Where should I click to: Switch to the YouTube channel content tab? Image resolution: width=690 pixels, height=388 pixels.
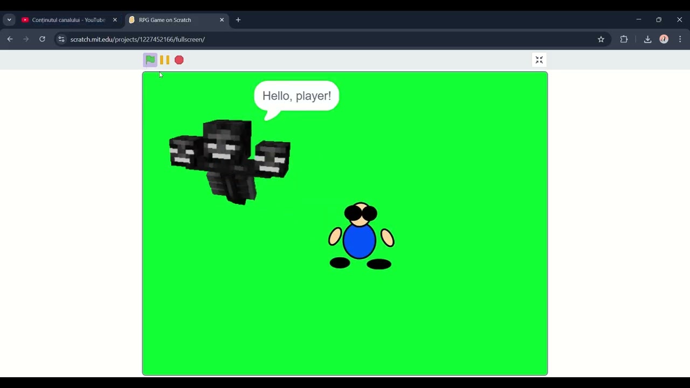(x=68, y=20)
